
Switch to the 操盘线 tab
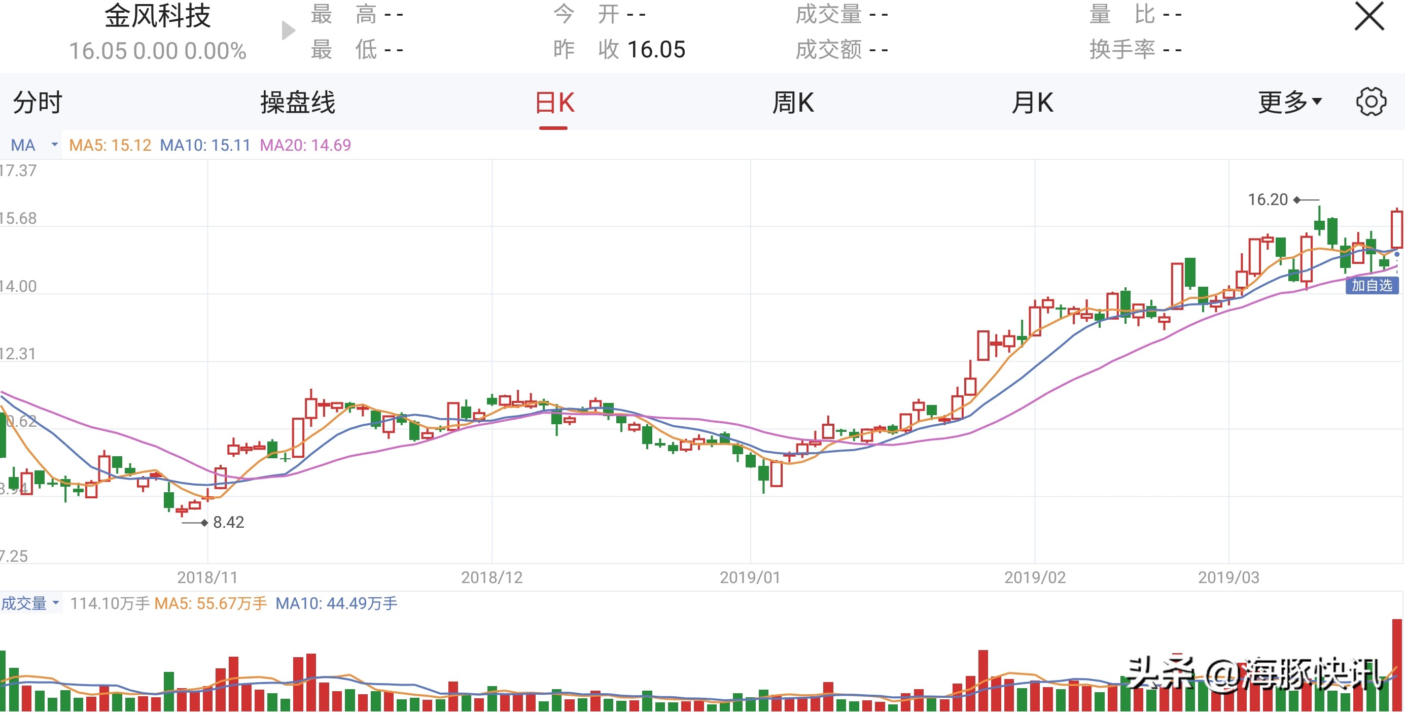coord(298,103)
